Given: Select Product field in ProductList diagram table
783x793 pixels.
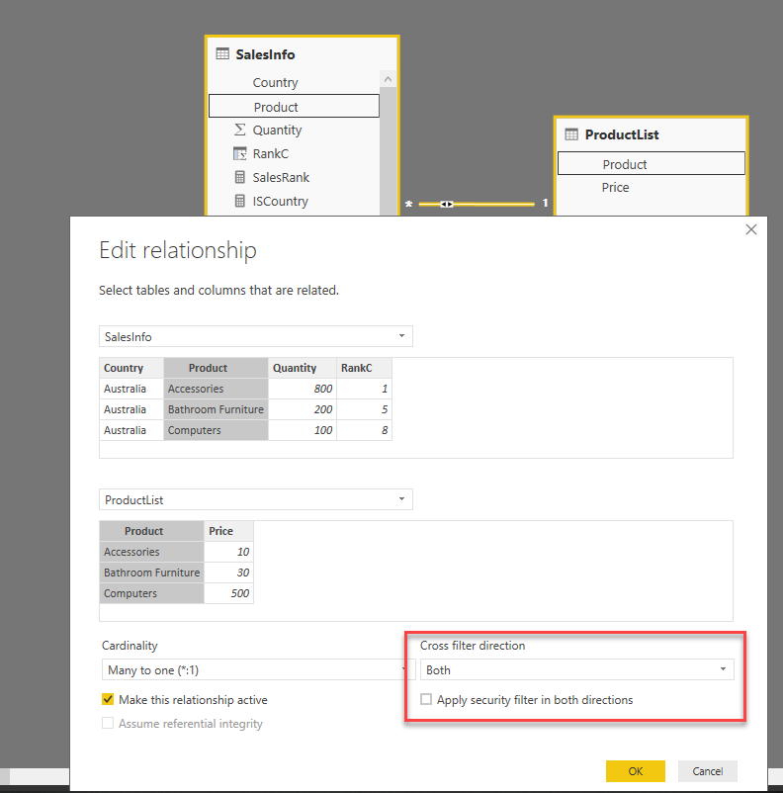Looking at the screenshot, I should 651,164.
